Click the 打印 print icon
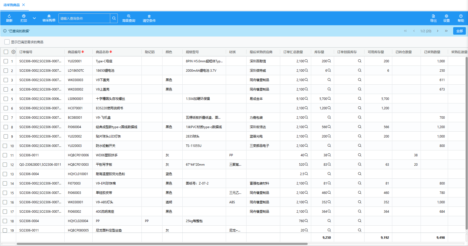The image size is (468, 246). (24, 16)
